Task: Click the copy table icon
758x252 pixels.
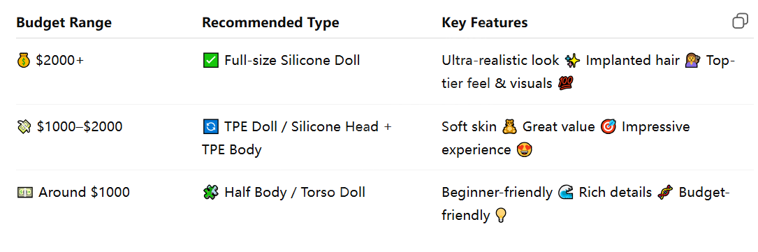Action: pos(740,22)
